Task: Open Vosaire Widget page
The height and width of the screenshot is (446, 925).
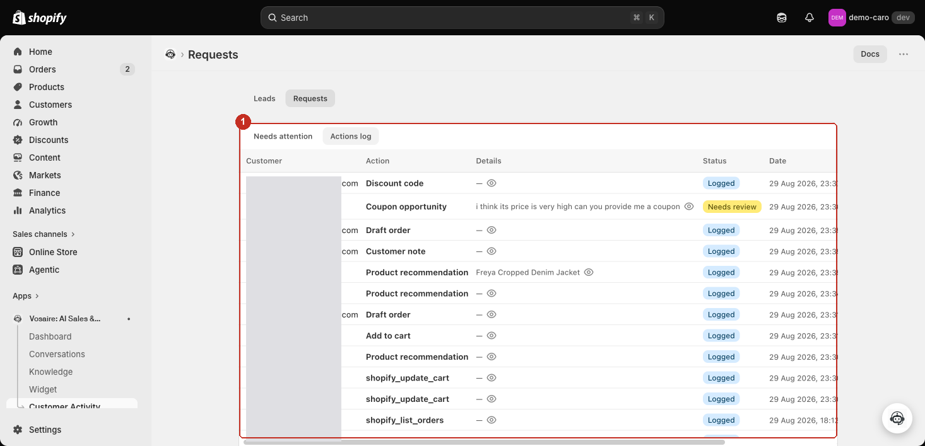Action: click(x=43, y=389)
